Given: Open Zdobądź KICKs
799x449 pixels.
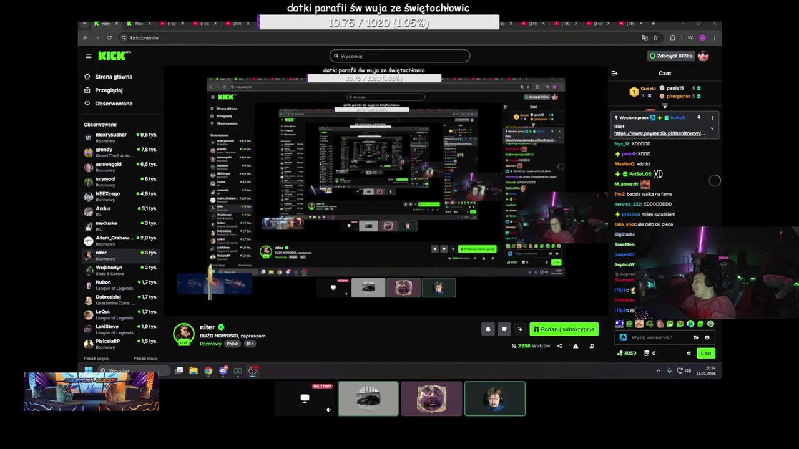Looking at the screenshot, I should [x=670, y=56].
